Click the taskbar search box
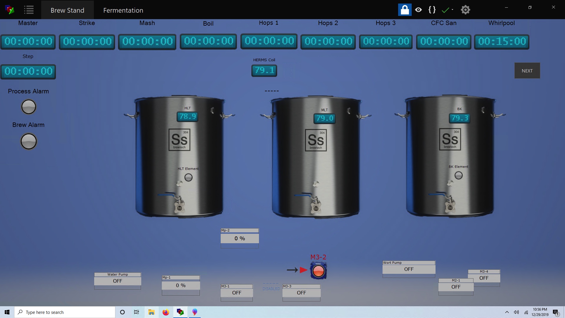Screen dimensions: 565x318 pos(65,312)
